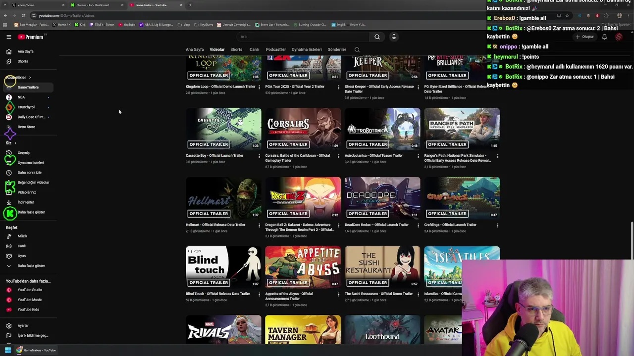Switch to the channel's Shorts tab

pyautogui.click(x=236, y=49)
